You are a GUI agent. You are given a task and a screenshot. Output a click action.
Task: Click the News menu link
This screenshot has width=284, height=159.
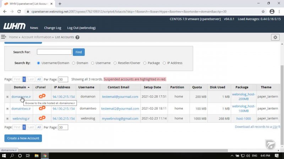34,28
